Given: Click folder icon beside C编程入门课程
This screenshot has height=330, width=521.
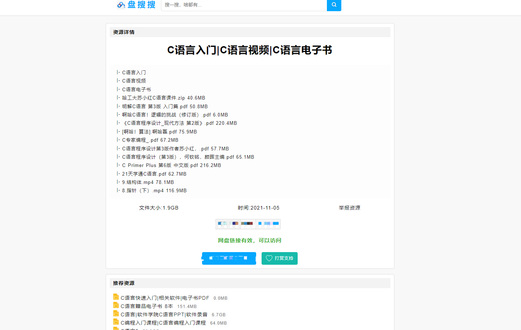Looking at the screenshot, I should [x=116, y=322].
